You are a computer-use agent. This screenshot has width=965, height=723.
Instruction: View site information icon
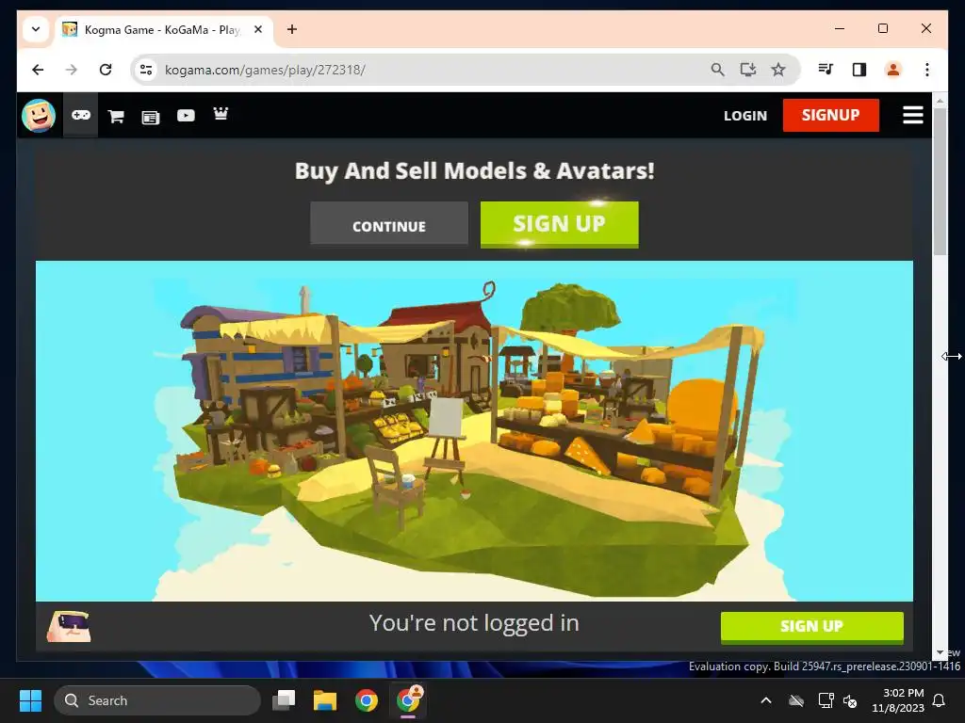coord(146,70)
